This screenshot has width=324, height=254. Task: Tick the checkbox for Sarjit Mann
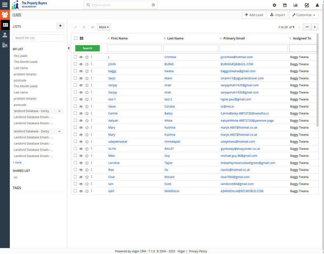click(75, 78)
